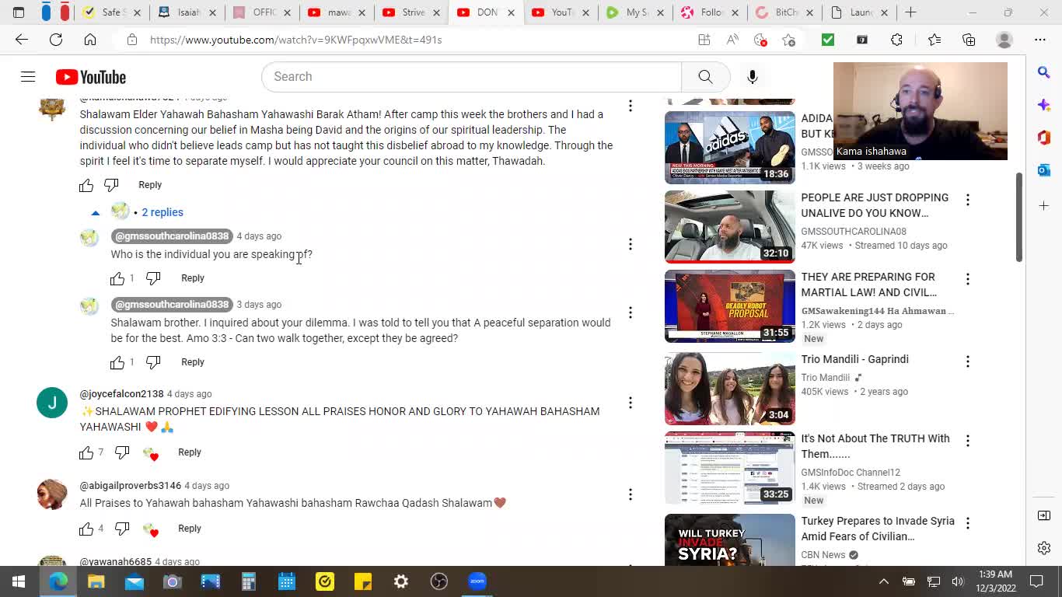
Task: Click the YouTube search magnifier button
Action: [x=705, y=77]
